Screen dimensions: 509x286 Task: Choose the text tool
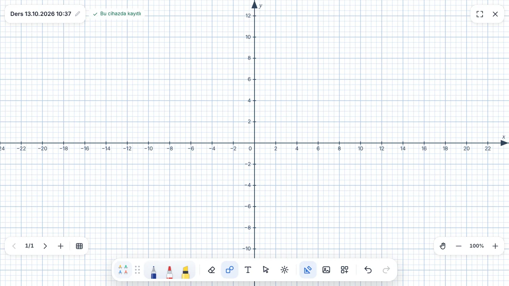(248, 270)
